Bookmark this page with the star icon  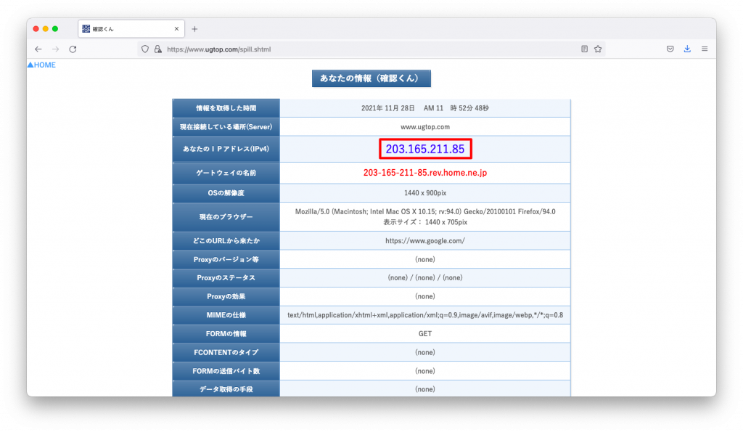598,48
